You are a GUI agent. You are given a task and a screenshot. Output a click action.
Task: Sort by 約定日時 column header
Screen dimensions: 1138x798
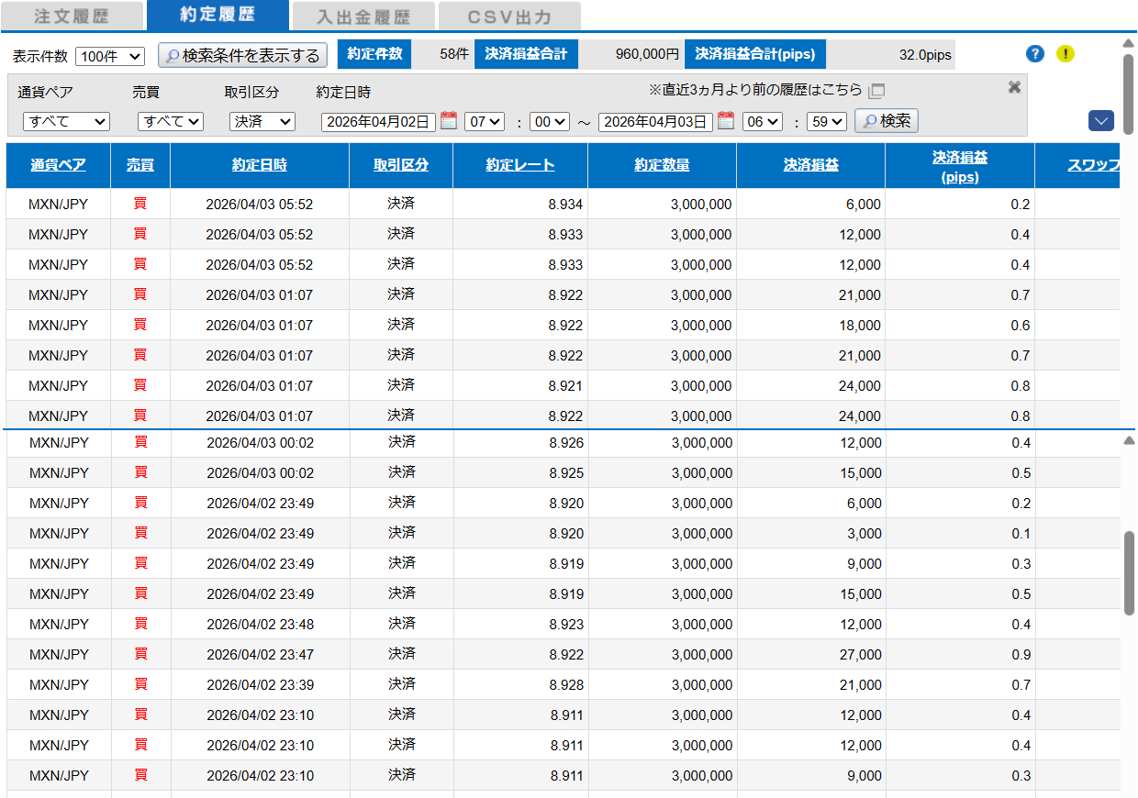pyautogui.click(x=260, y=165)
